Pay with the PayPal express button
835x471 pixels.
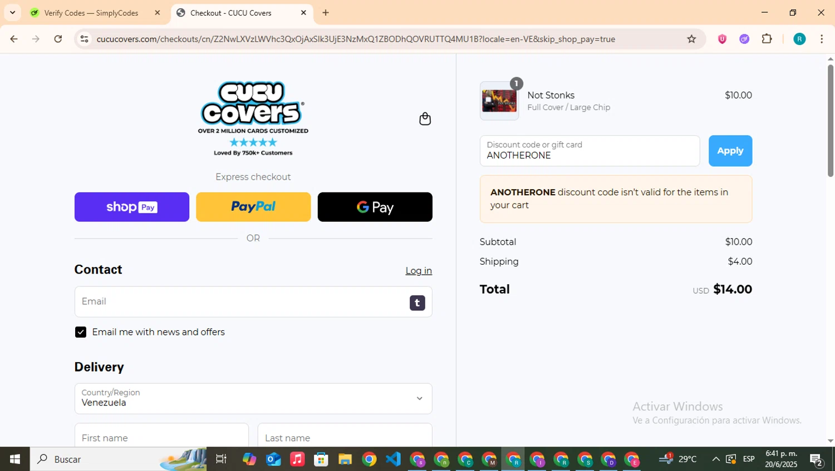(253, 207)
